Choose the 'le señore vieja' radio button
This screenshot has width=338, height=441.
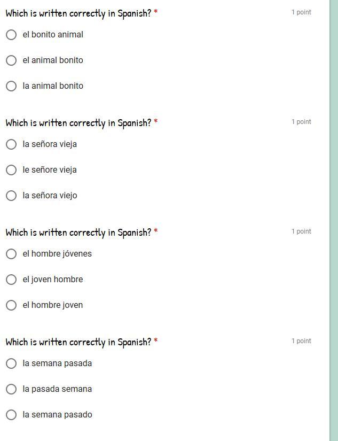pos(11,170)
